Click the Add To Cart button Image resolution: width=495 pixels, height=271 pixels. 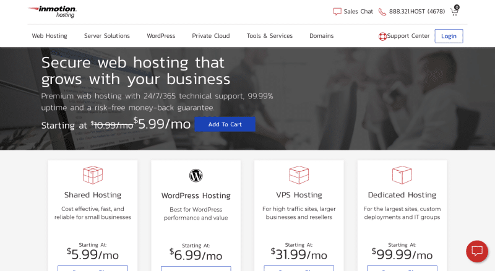(225, 124)
